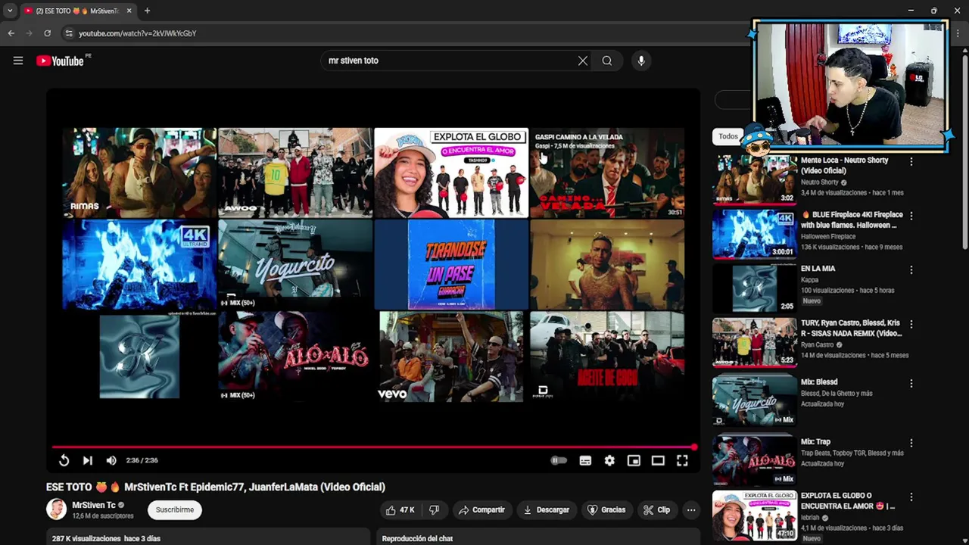Viewport: 969px width, 545px height.
Task: Click the magnifying glass search button
Action: point(607,61)
